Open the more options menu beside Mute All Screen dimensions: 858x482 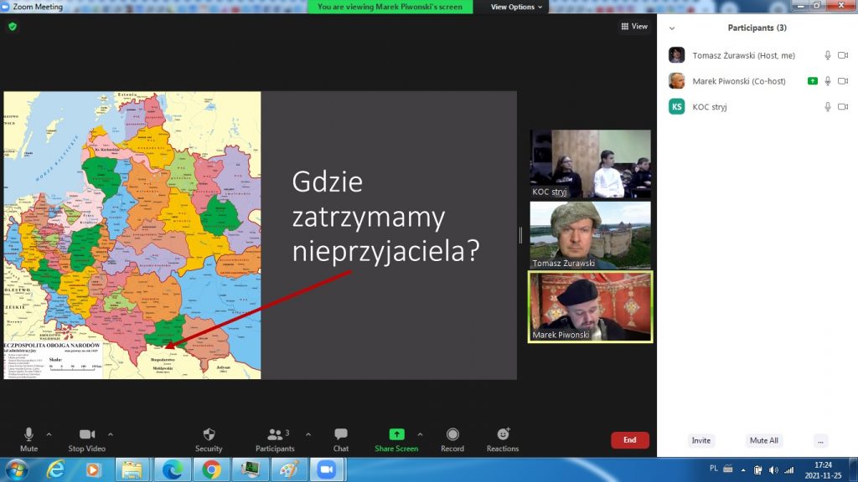[820, 440]
